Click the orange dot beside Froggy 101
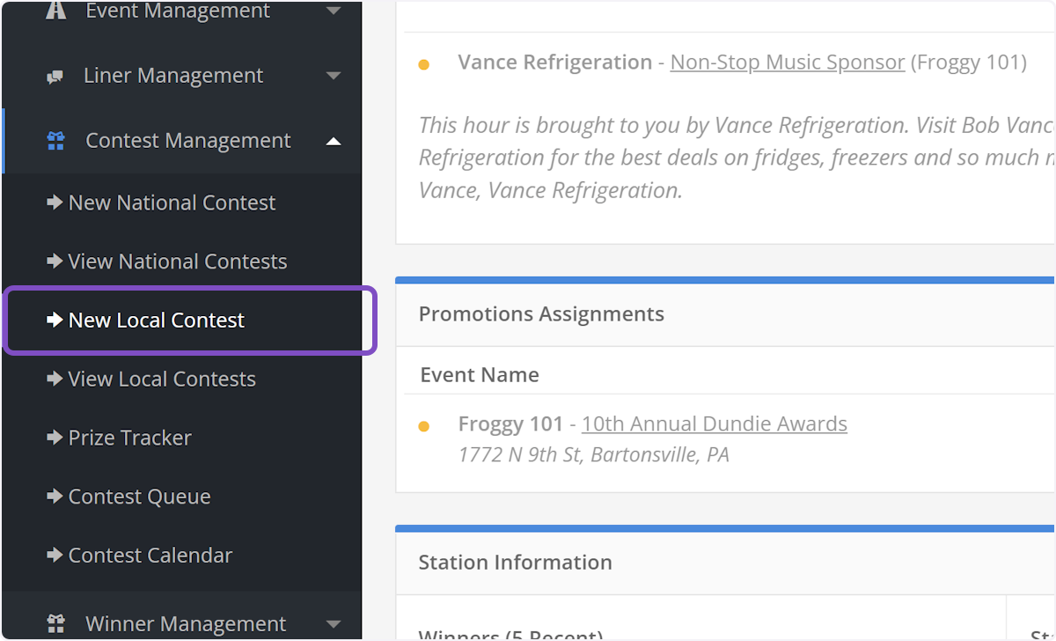The width and height of the screenshot is (1056, 641). click(x=425, y=424)
